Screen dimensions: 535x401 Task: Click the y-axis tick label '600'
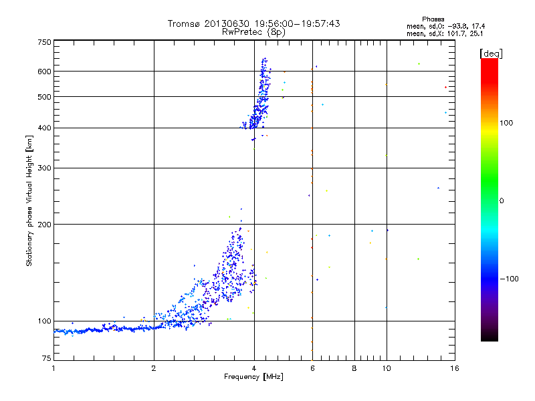pos(45,72)
